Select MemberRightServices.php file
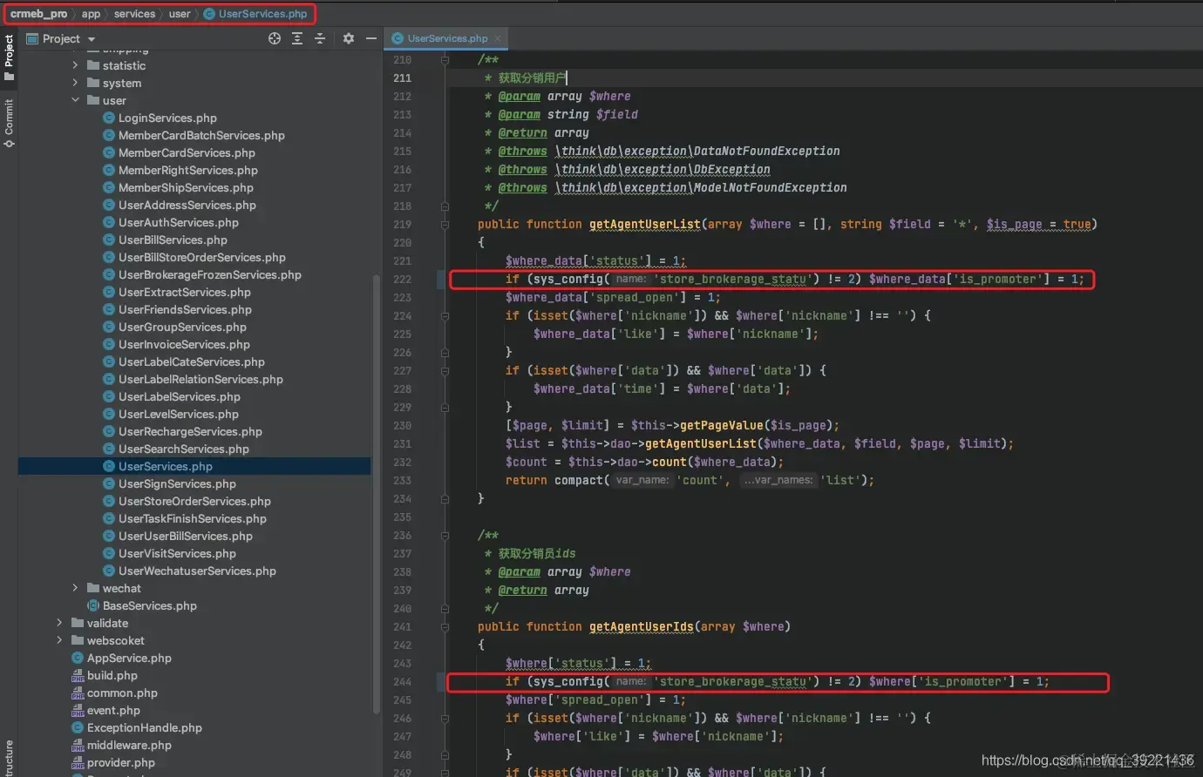Image resolution: width=1203 pixels, height=777 pixels. point(188,170)
